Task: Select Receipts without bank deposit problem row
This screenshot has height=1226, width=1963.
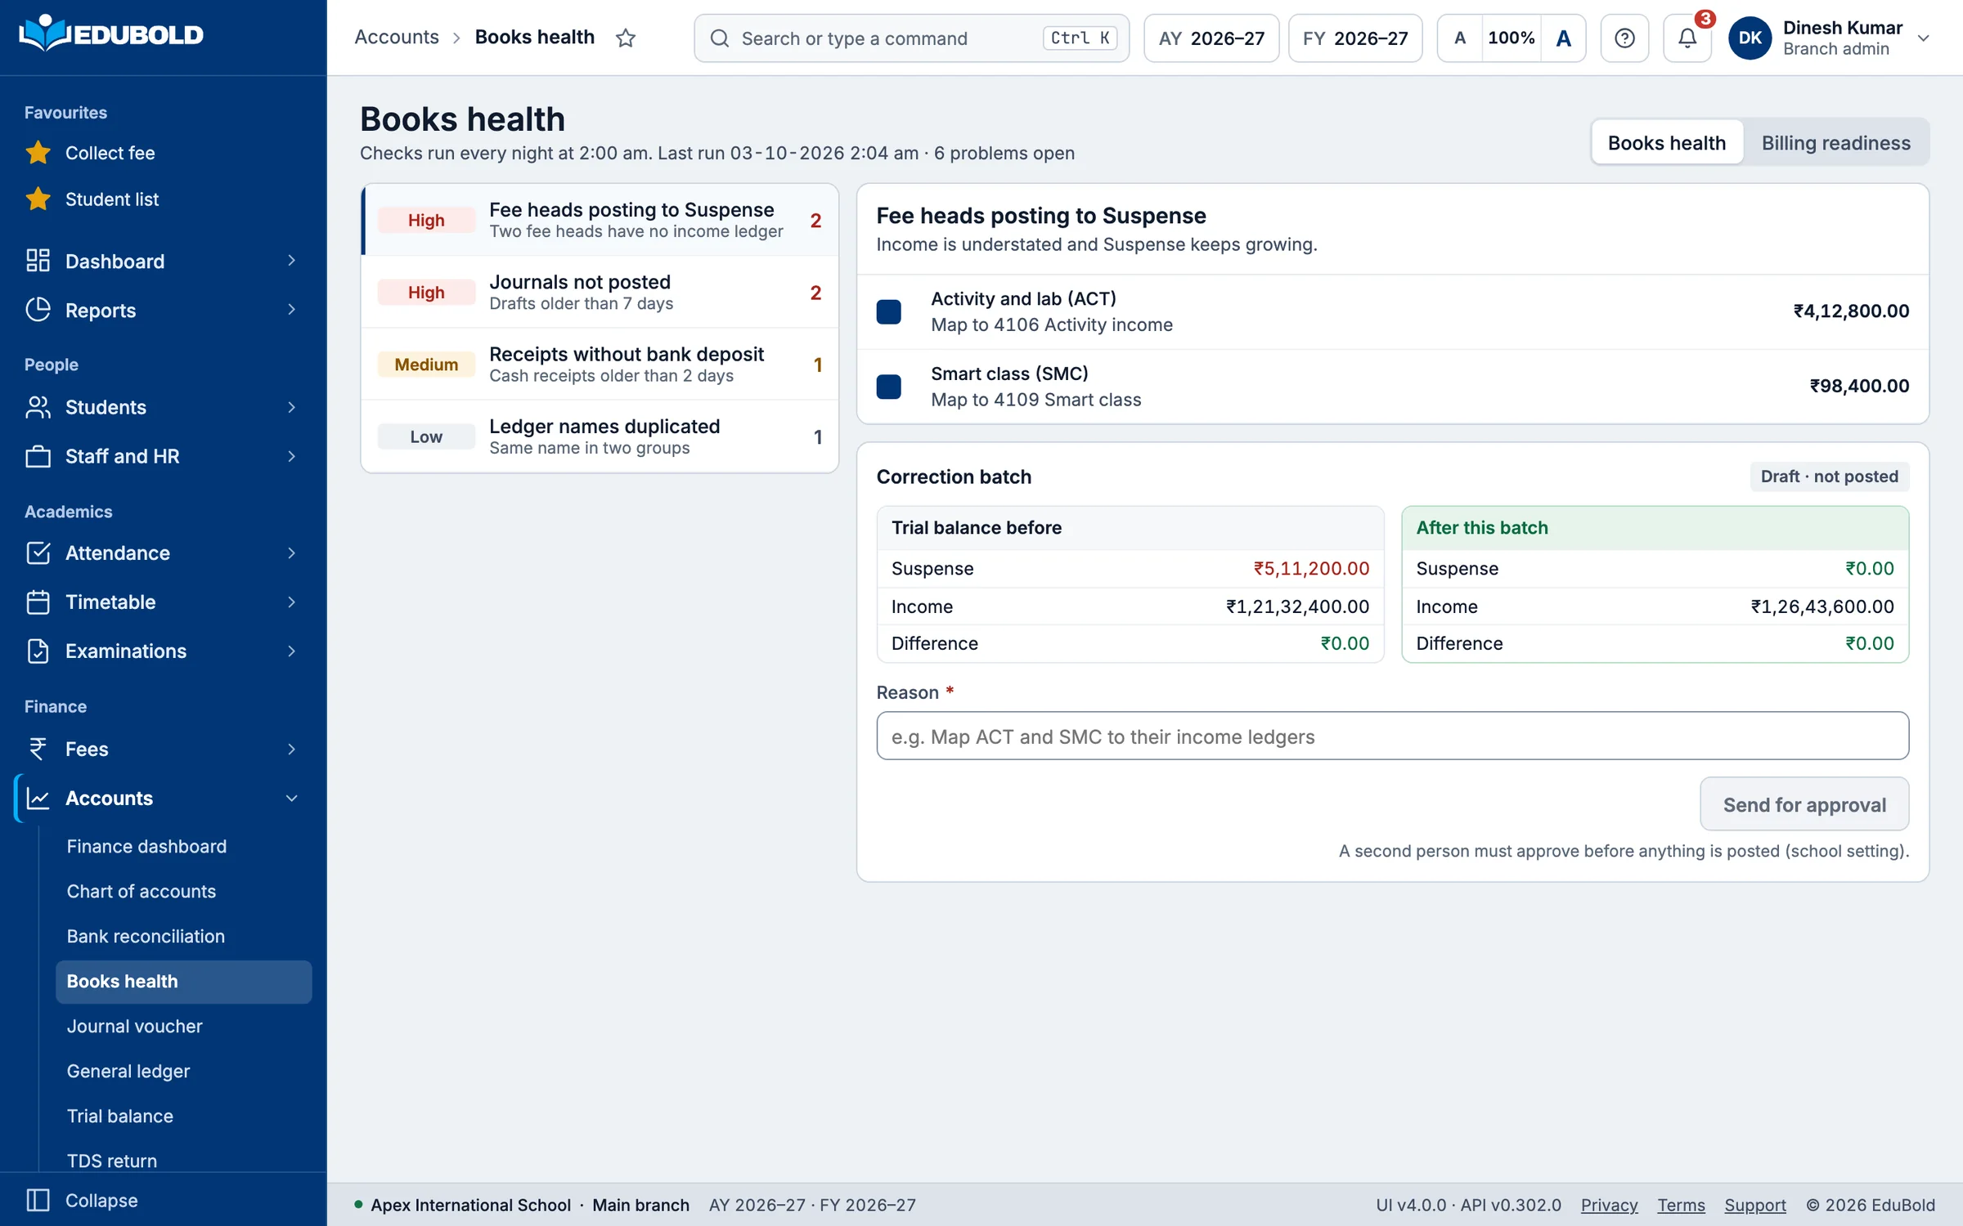Action: pyautogui.click(x=600, y=364)
